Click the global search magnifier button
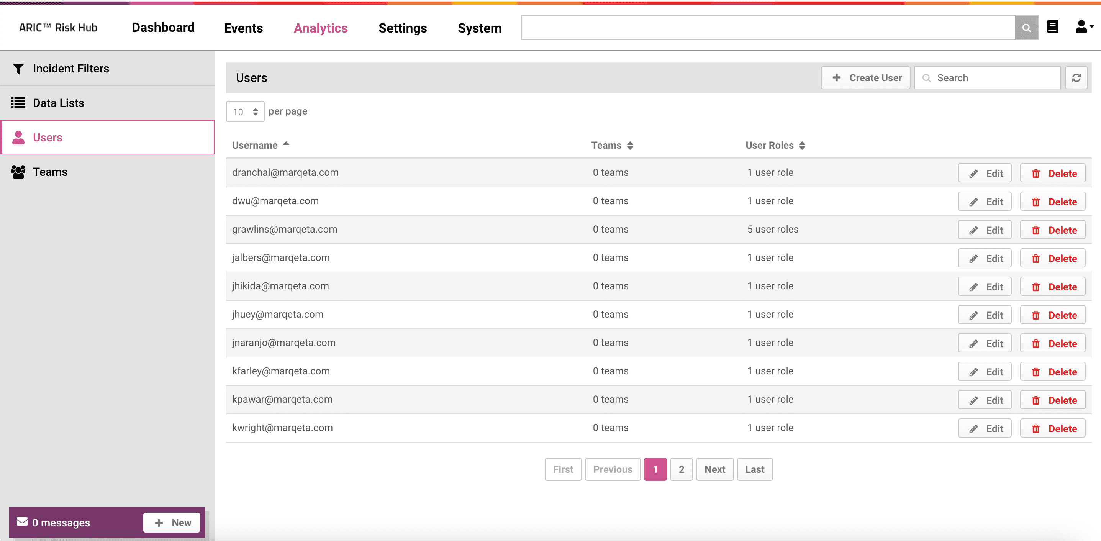Viewport: 1101px width, 541px height. pos(1026,28)
